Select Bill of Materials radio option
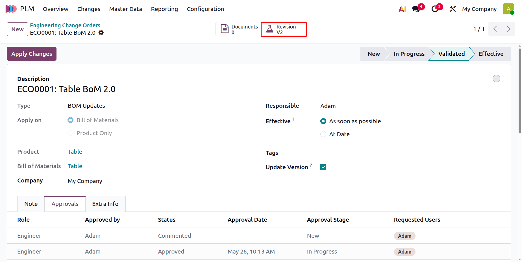This screenshot has width=522, height=262. pyautogui.click(x=70, y=120)
